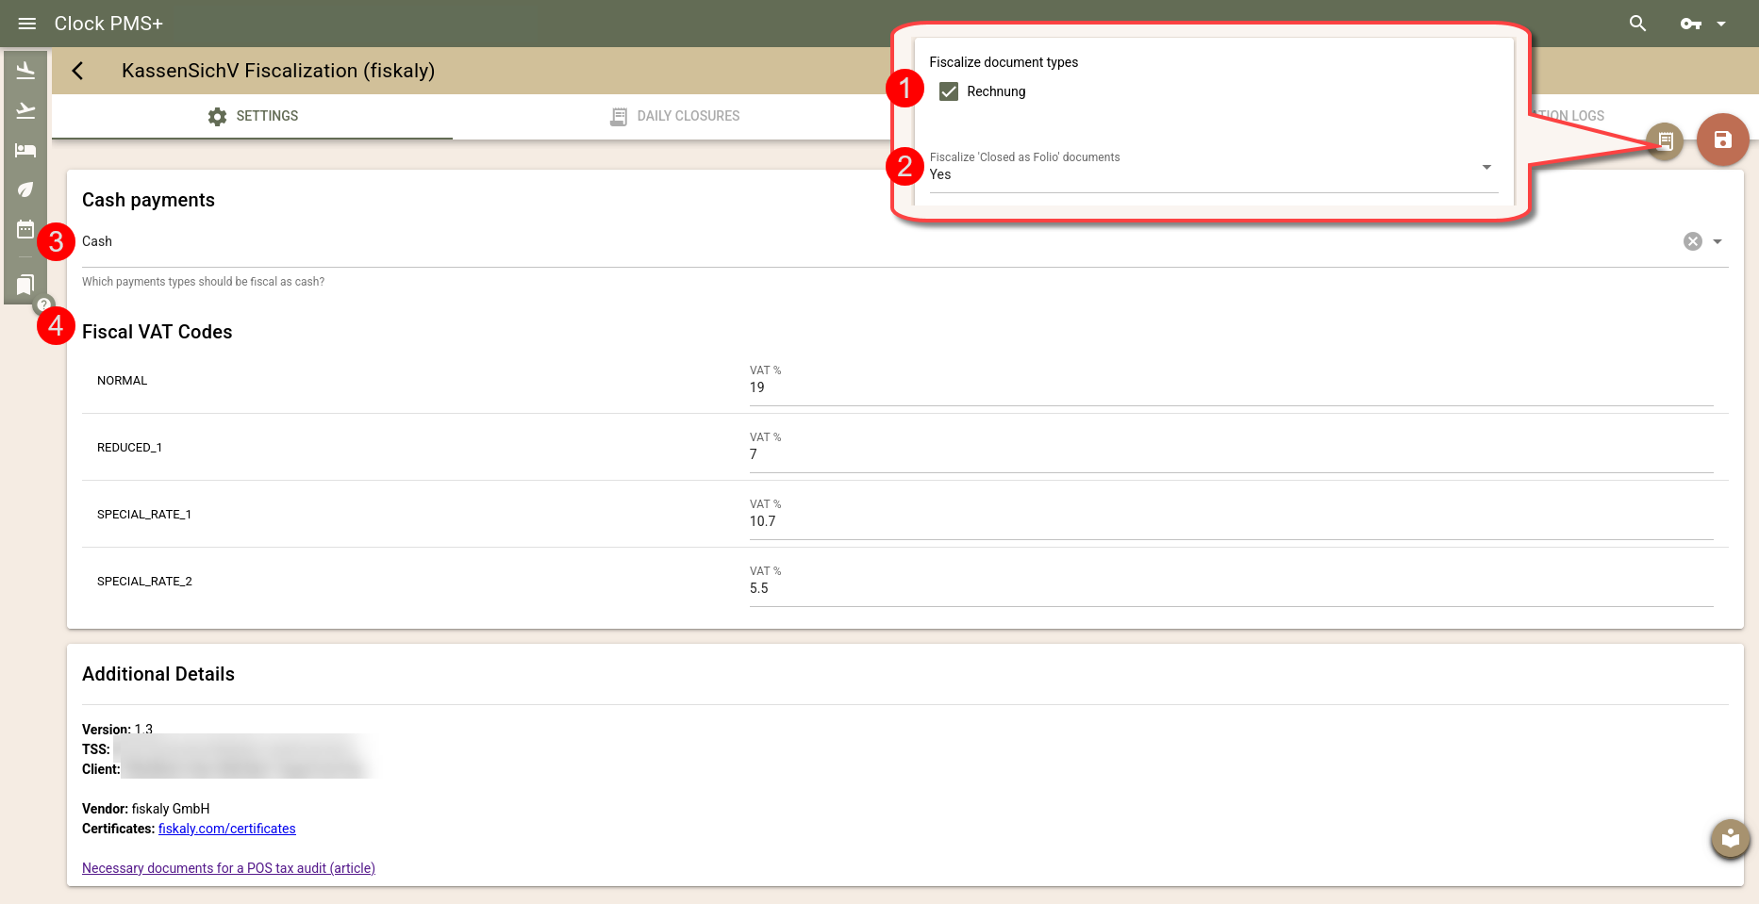Viewport: 1759px width, 904px height.
Task: Open the Arrivals plane-landing sidebar icon
Action: tap(25, 71)
